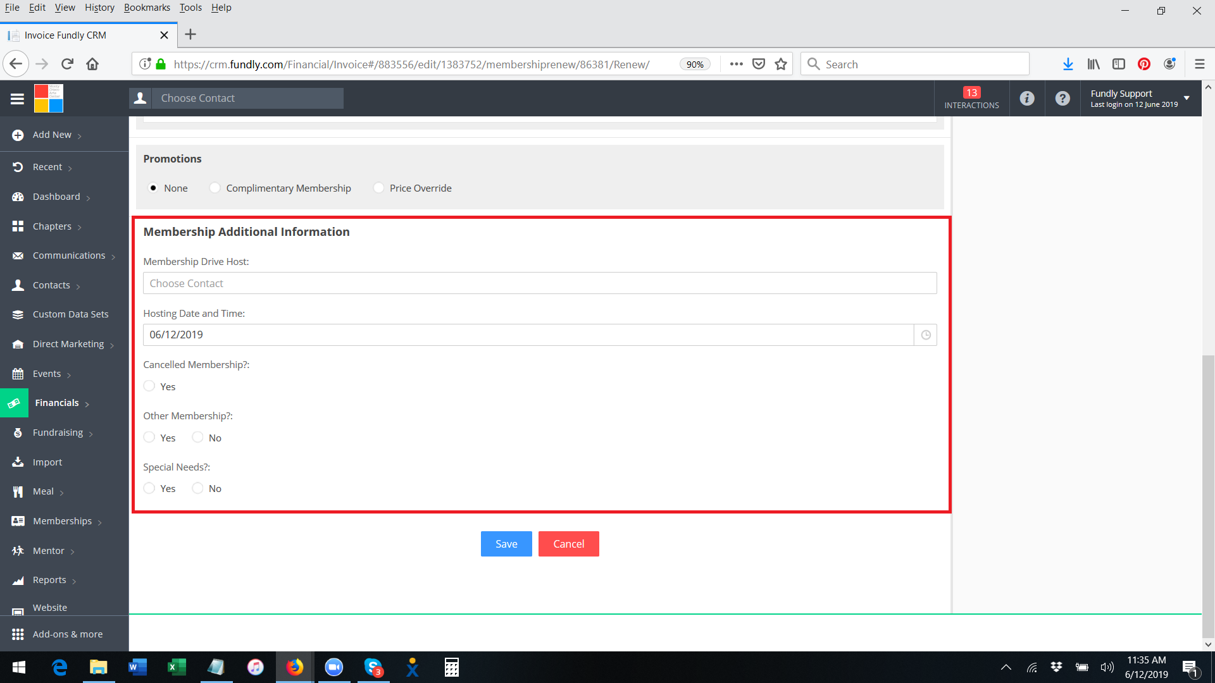Image resolution: width=1215 pixels, height=683 pixels.
Task: Open Excel from the taskbar
Action: 177,667
